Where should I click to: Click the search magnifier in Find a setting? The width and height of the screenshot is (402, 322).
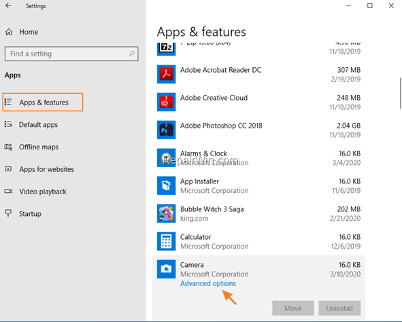click(x=131, y=54)
